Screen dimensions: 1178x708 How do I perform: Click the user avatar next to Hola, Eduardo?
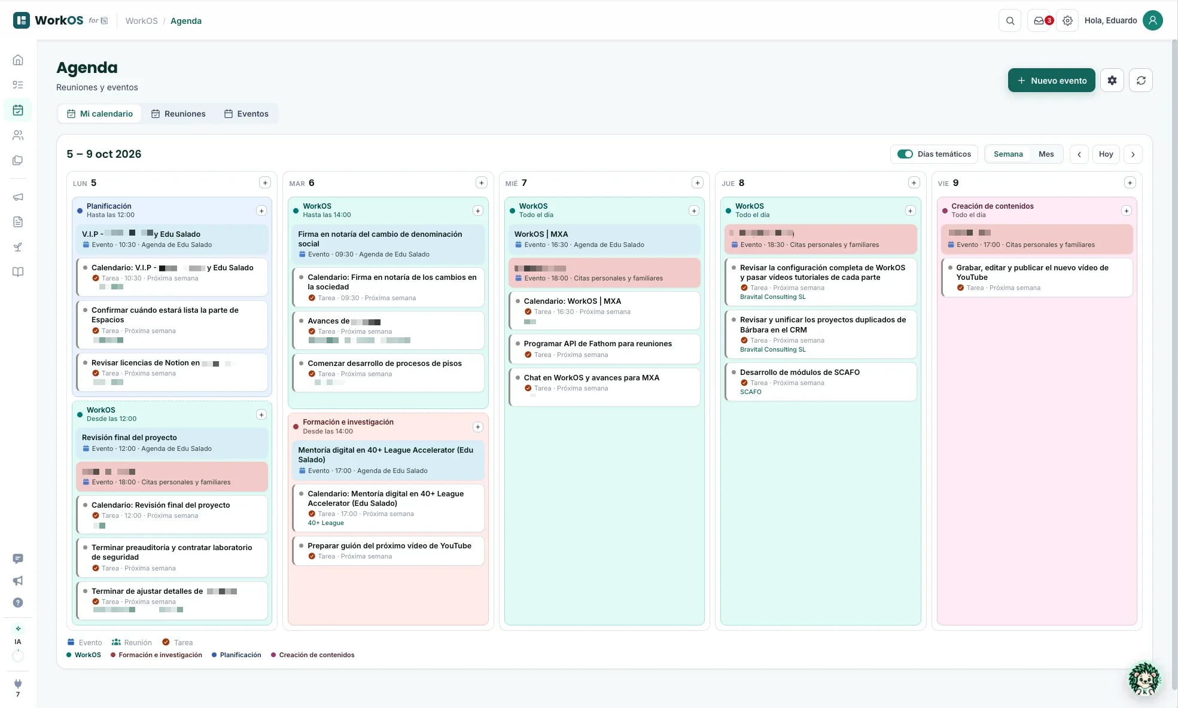[x=1153, y=20]
